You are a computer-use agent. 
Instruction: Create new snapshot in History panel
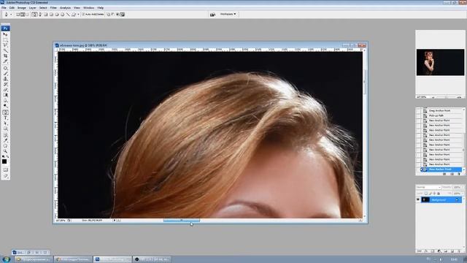pyautogui.click(x=452, y=174)
